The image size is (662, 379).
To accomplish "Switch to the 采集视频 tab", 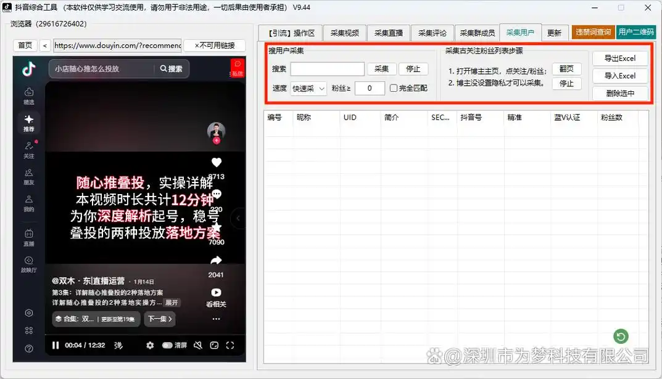I will click(345, 33).
